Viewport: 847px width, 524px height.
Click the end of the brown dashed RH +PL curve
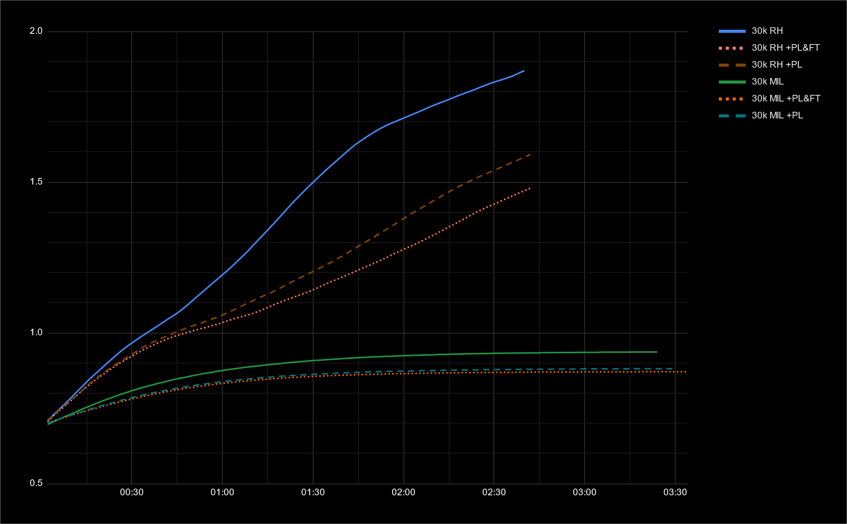click(x=530, y=154)
